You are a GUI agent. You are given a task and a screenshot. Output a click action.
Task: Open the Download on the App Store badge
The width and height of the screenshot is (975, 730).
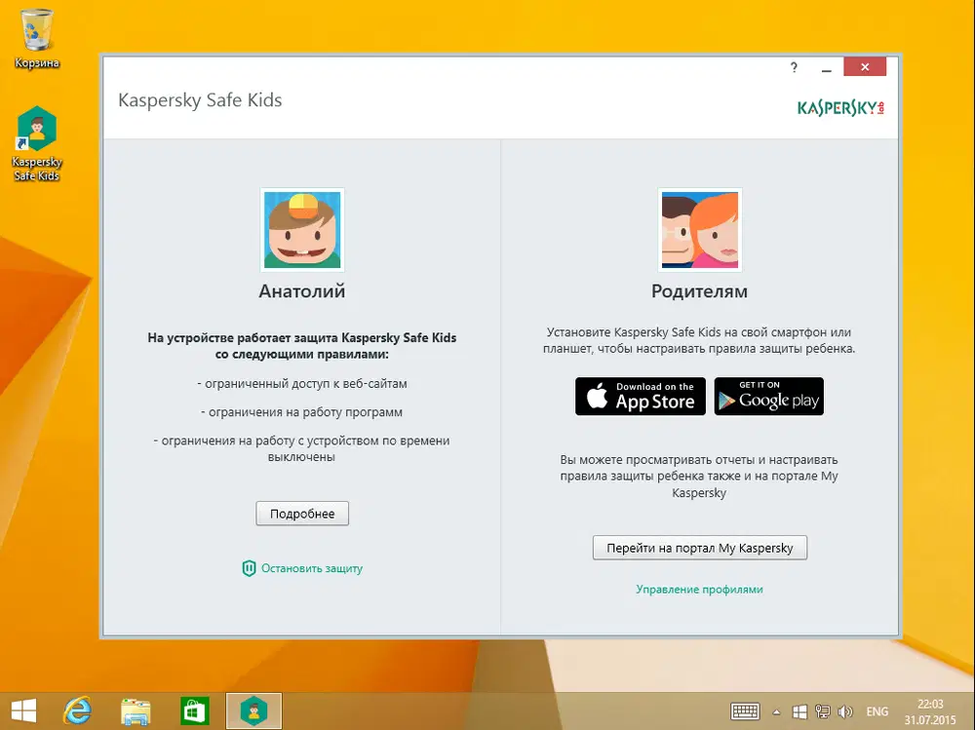pyautogui.click(x=641, y=396)
